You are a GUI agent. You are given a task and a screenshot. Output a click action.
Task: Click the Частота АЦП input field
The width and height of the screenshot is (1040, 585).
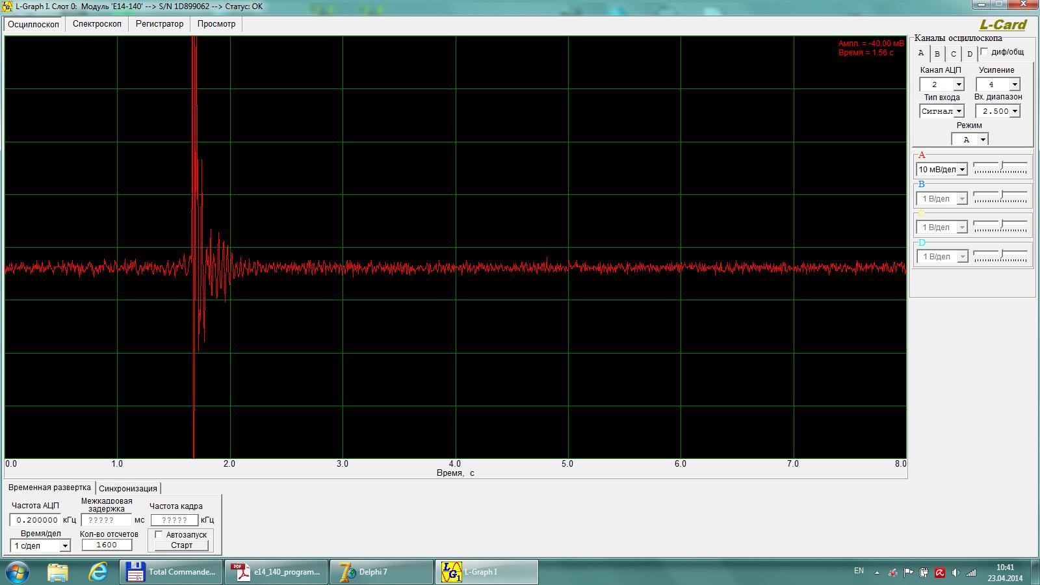pos(35,520)
